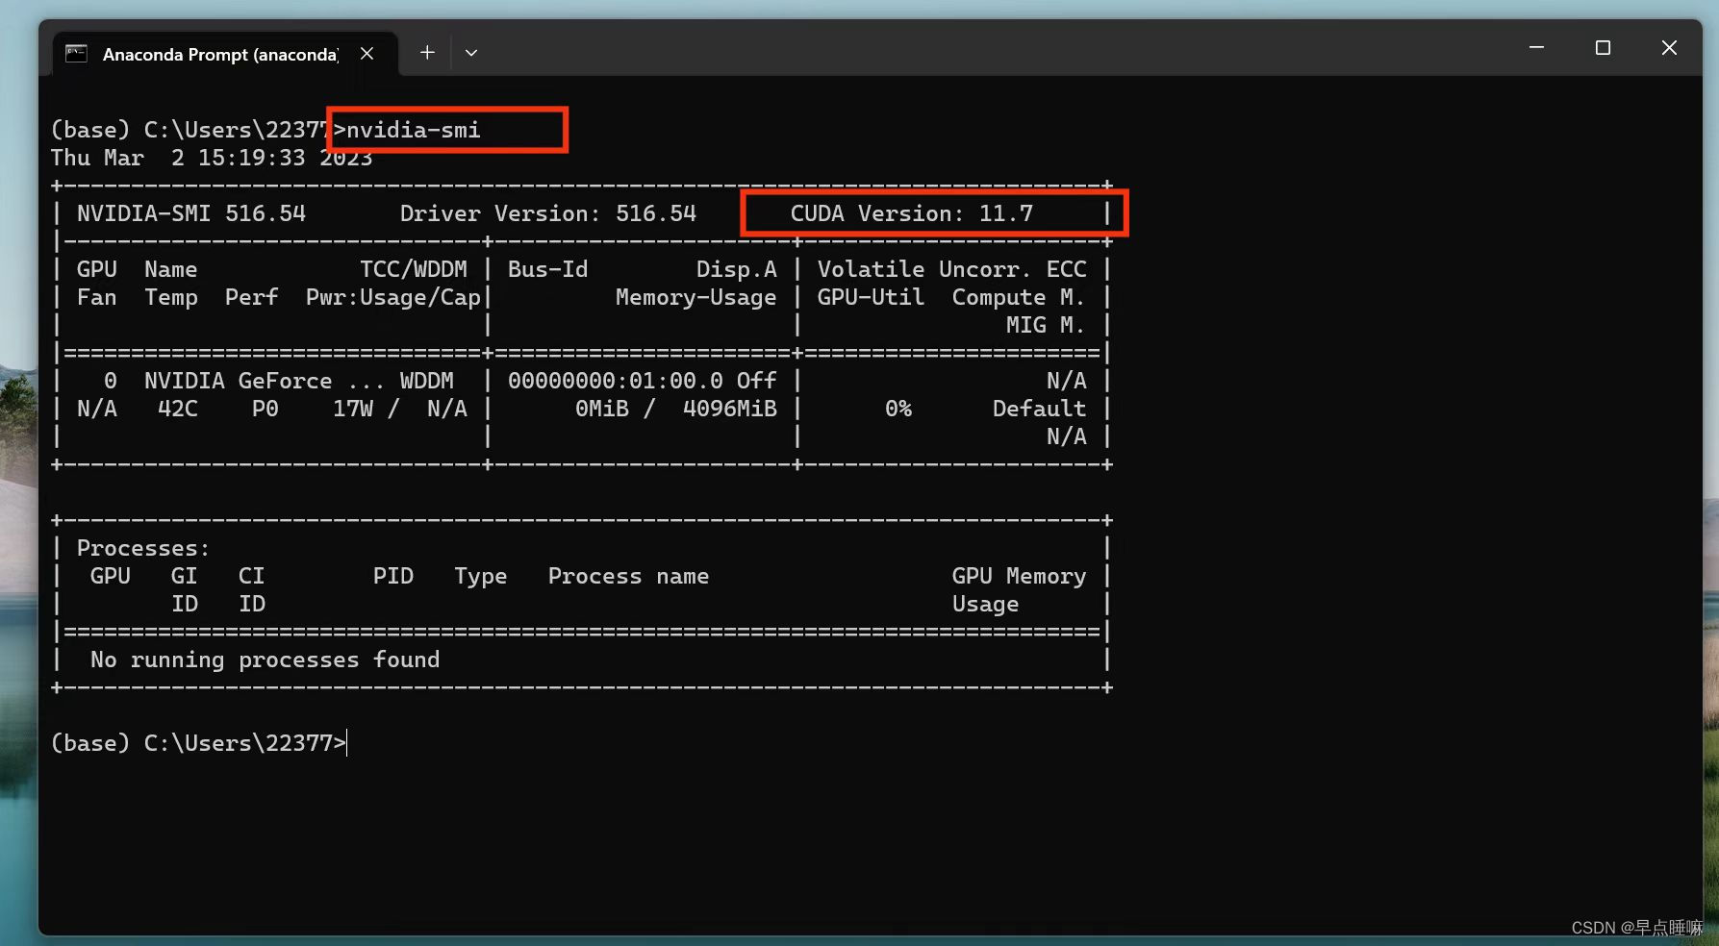Click the Anaconda Prompt tab icon
1719x946 pixels.
point(76,54)
